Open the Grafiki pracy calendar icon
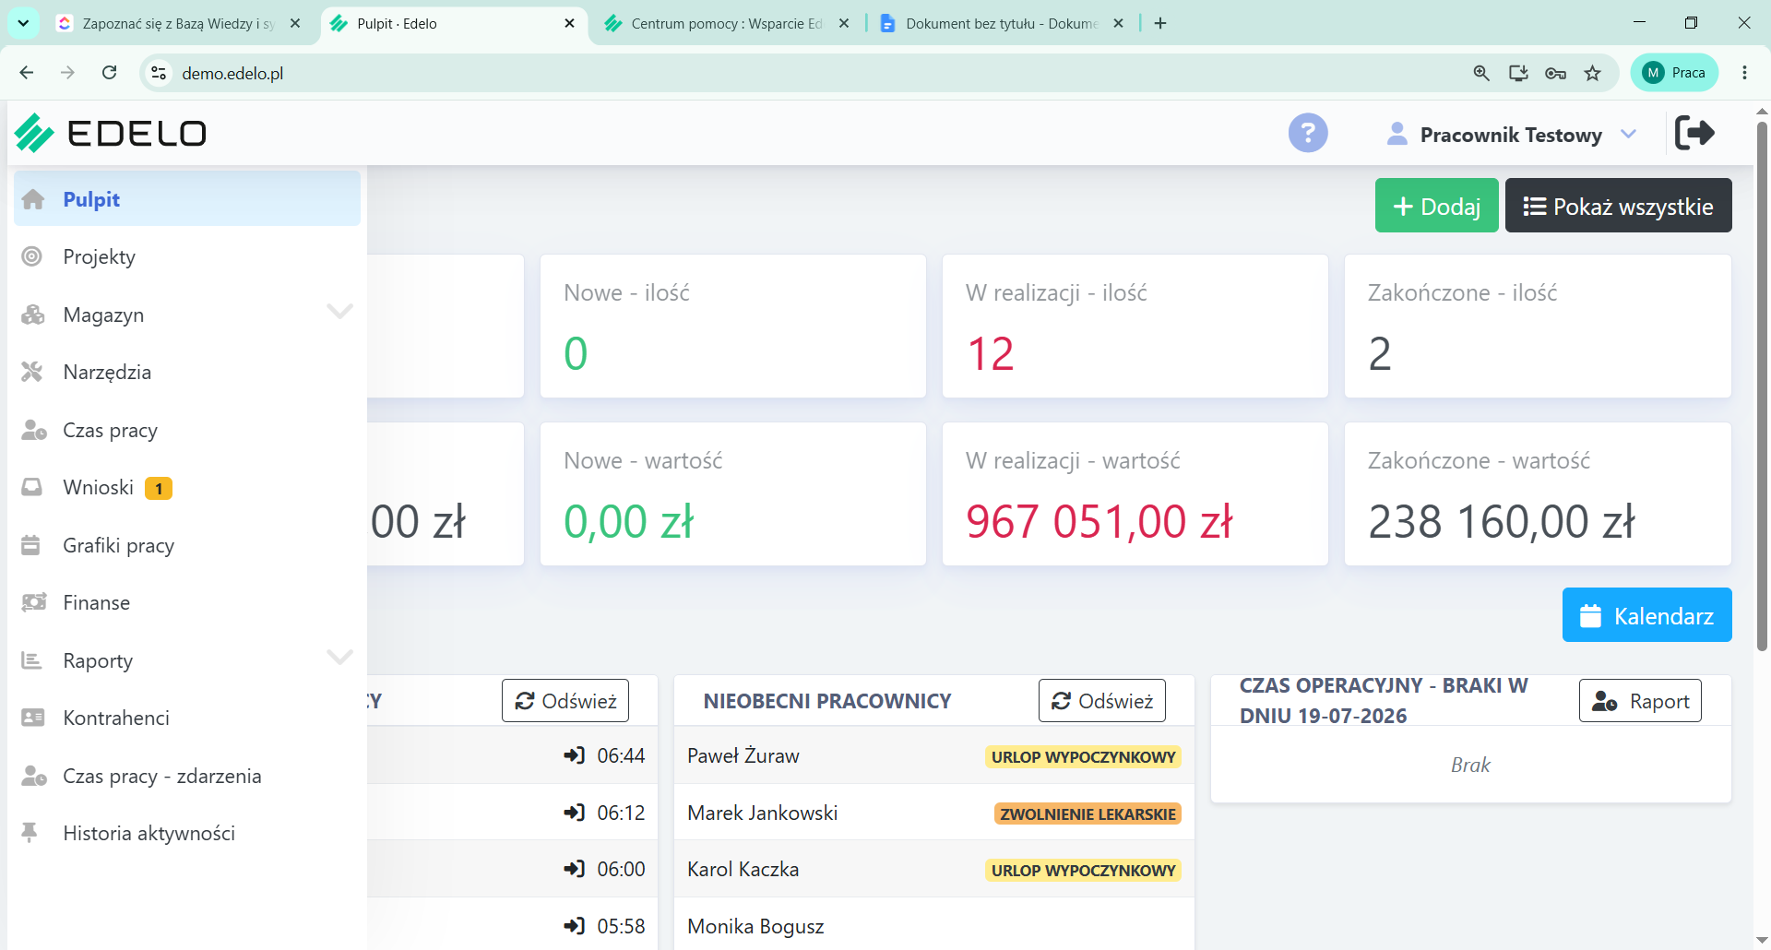Viewport: 1771px width, 950px height. click(30, 545)
